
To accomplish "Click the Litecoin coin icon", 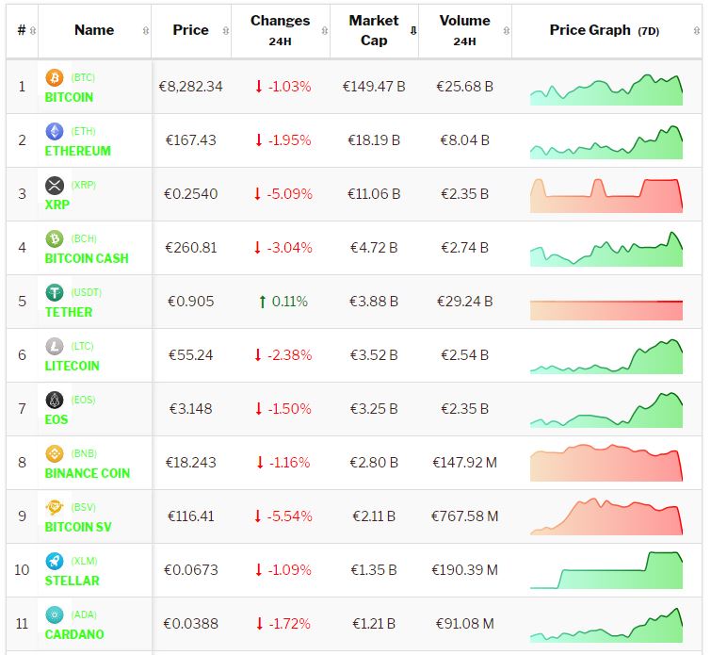I will [54, 346].
